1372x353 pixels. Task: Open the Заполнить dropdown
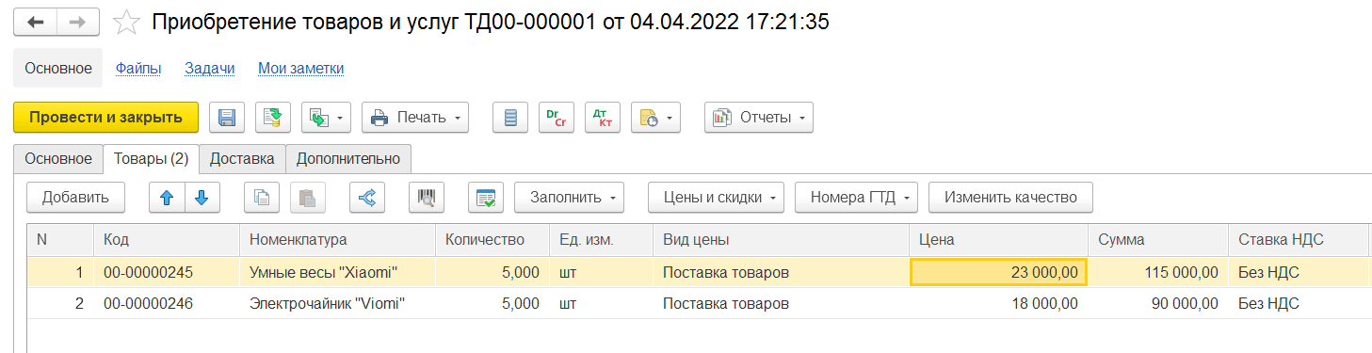coord(570,198)
